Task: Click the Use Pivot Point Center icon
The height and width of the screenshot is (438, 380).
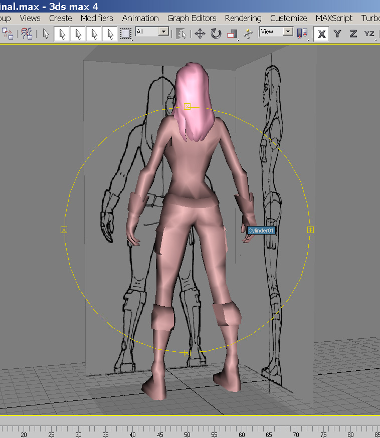Action: tap(302, 34)
